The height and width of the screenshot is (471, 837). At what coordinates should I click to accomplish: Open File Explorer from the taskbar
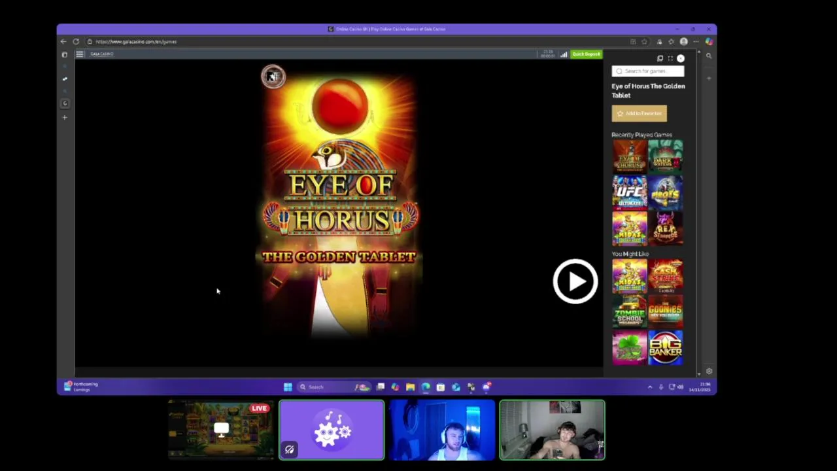[411, 387]
